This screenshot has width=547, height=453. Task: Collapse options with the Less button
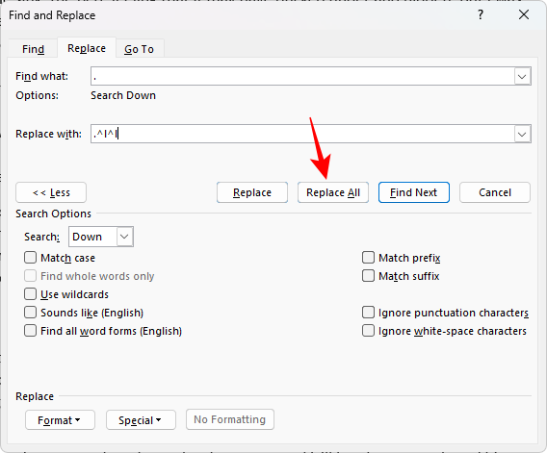pos(51,192)
